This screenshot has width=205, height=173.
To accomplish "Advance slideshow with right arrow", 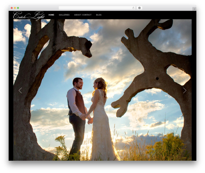I will click(x=184, y=90).
